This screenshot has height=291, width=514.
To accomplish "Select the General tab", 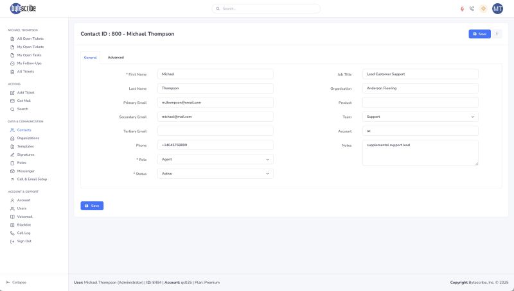I will pyautogui.click(x=91, y=58).
